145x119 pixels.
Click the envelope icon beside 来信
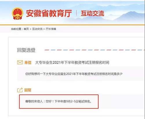click(x=20, y=63)
